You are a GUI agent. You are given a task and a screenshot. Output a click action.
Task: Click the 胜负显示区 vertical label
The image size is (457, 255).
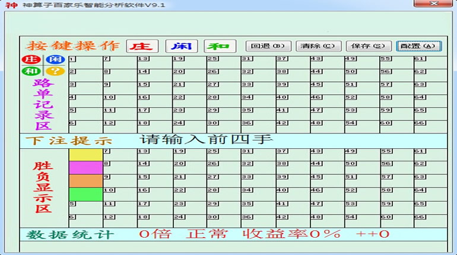click(43, 187)
